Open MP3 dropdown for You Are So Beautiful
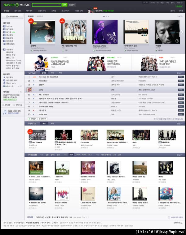This screenshot has width=186, height=235. tap(181, 77)
